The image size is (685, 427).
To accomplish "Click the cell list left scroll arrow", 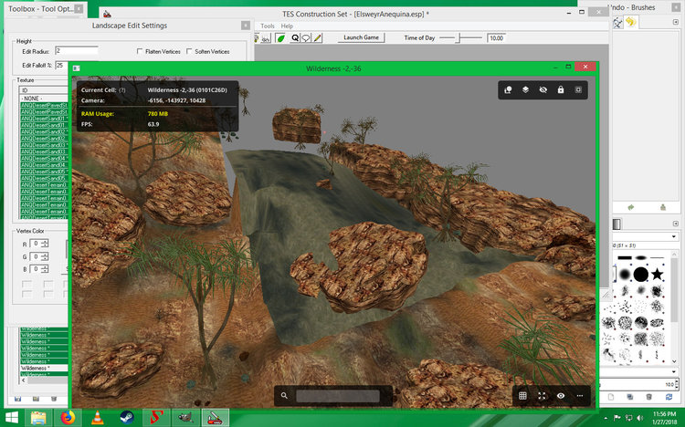I will (24, 380).
